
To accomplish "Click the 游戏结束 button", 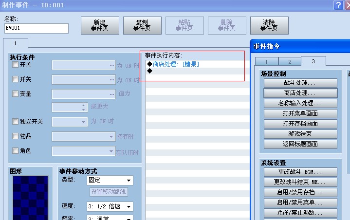I will [300, 134].
